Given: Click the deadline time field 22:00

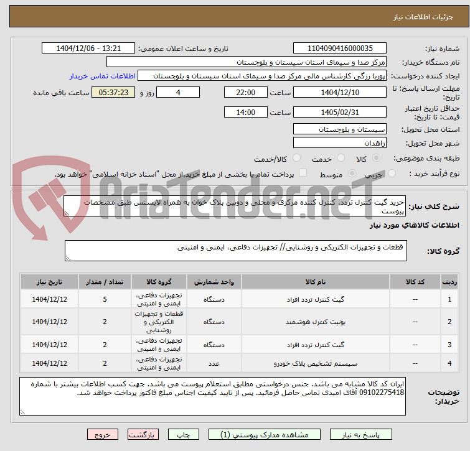Looking at the screenshot, I should [x=246, y=92].
